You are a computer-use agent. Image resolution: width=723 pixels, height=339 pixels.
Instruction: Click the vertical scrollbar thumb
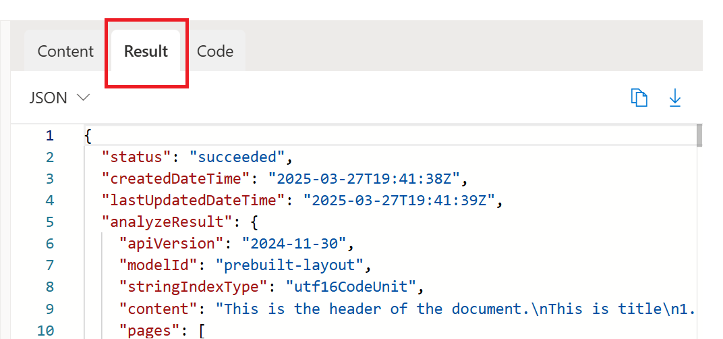tap(699, 135)
